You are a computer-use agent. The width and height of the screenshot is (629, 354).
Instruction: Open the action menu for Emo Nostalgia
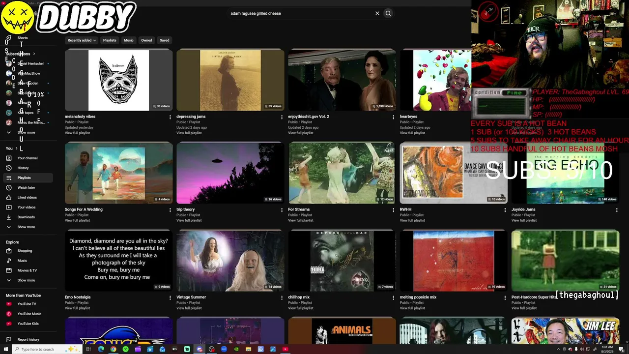coord(170,297)
